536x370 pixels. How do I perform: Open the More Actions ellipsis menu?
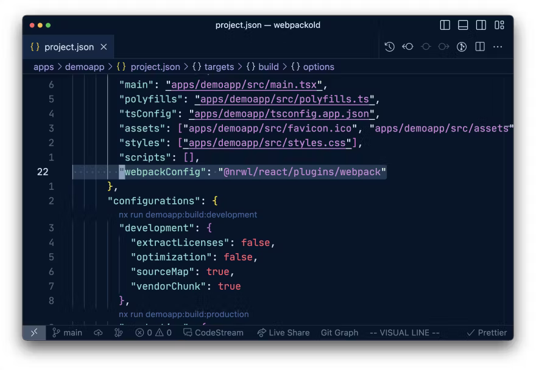498,46
